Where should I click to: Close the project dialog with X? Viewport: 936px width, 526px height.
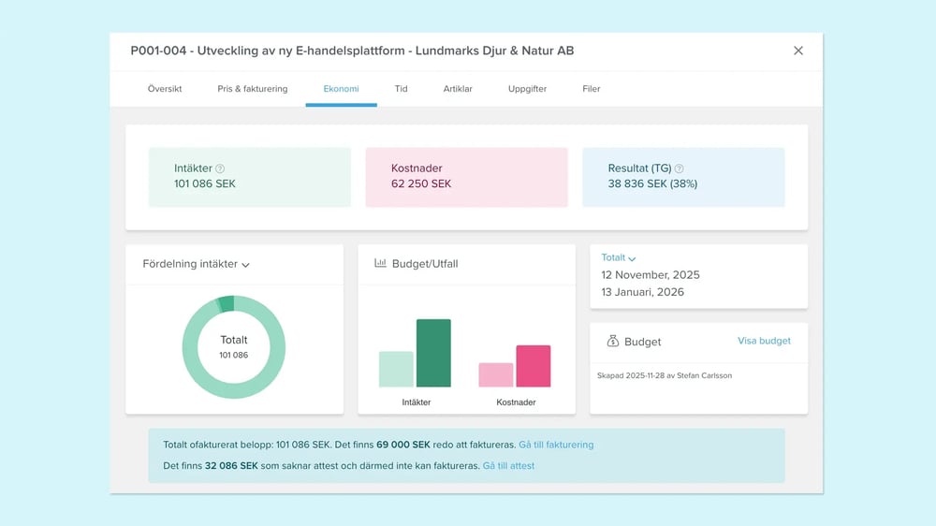798,51
